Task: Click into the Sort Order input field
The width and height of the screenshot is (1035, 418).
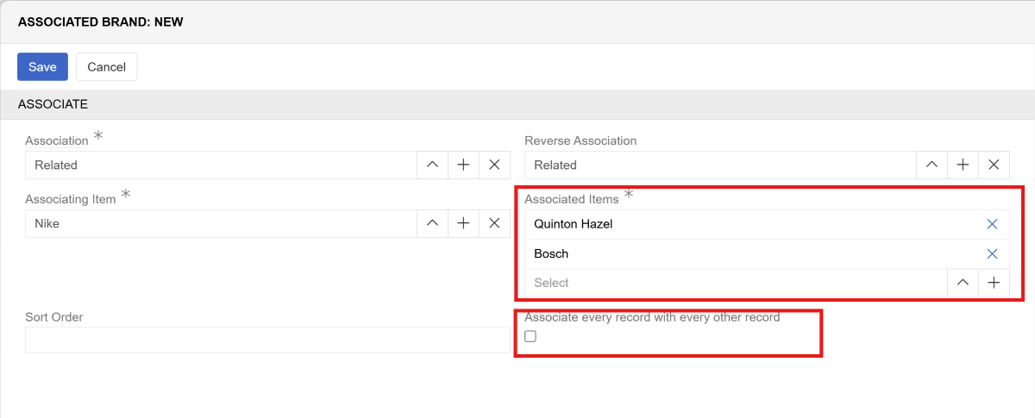Action: [x=267, y=340]
